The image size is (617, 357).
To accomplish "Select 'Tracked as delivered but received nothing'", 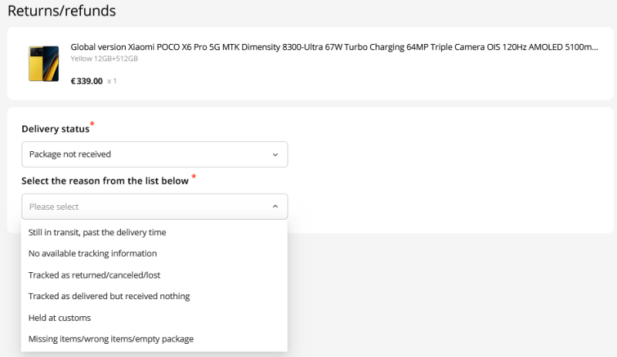I will (x=154, y=296).
